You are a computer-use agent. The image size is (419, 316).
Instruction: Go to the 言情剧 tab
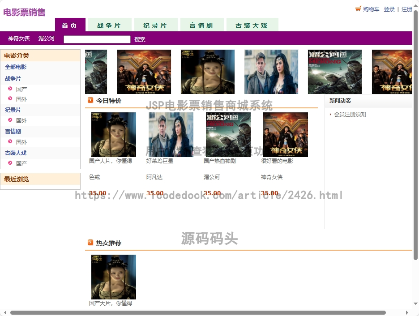coord(202,25)
